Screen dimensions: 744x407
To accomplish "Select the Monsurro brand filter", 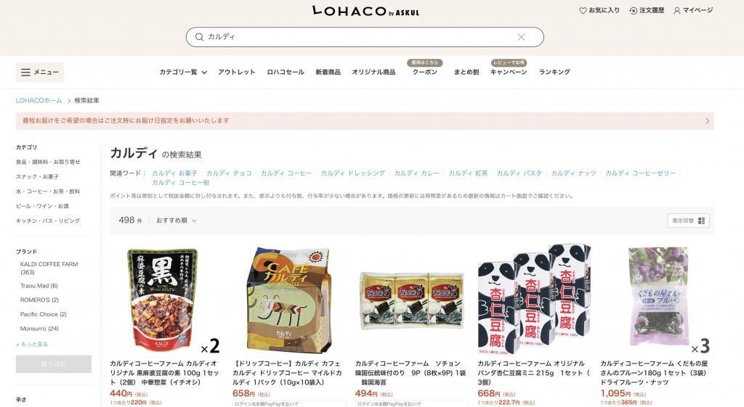I will pyautogui.click(x=39, y=329).
